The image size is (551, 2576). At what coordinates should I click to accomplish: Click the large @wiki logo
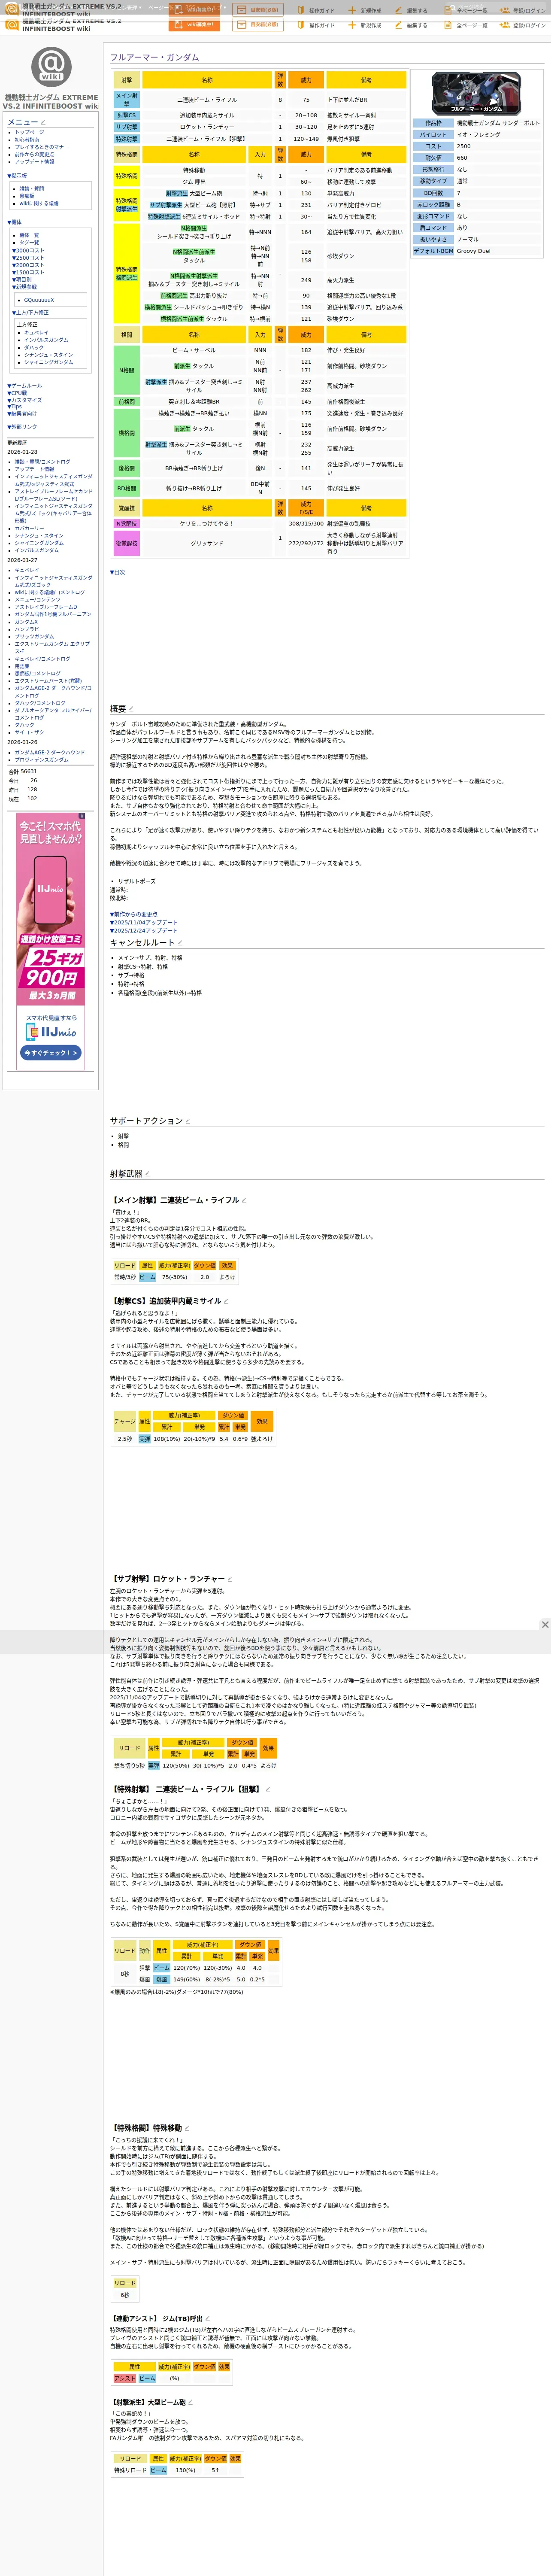[51, 68]
